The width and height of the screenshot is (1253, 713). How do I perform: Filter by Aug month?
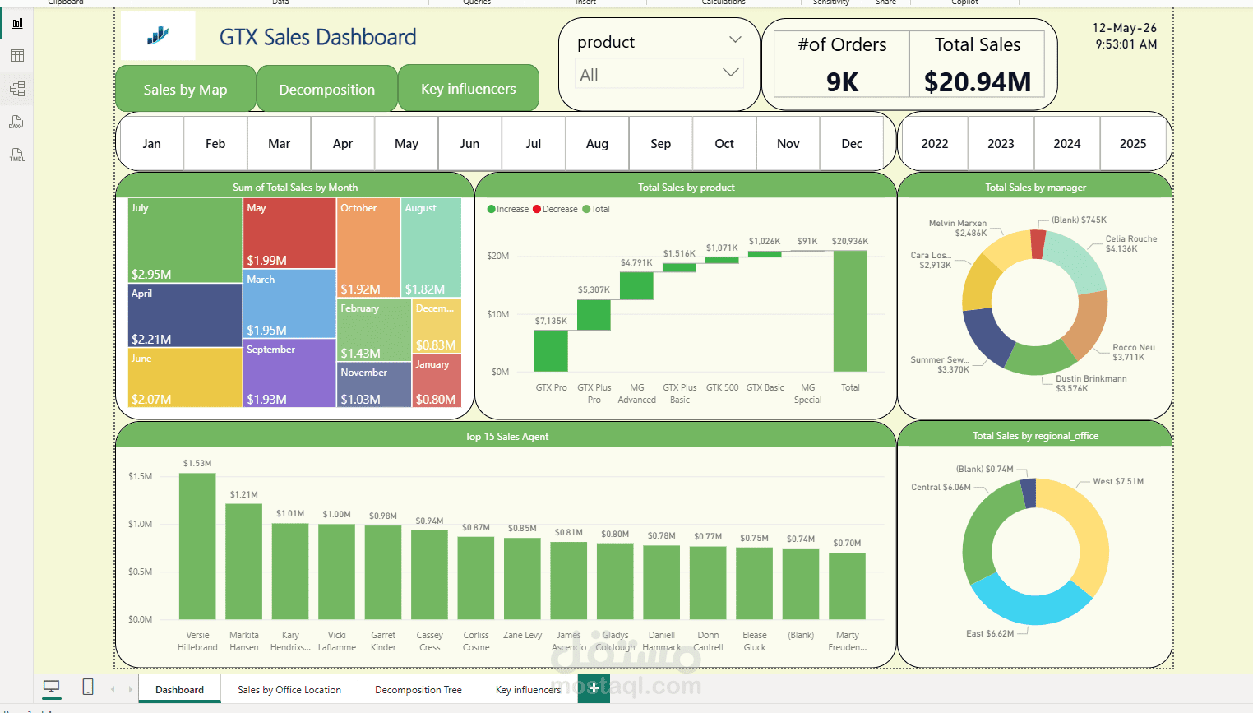pos(597,143)
